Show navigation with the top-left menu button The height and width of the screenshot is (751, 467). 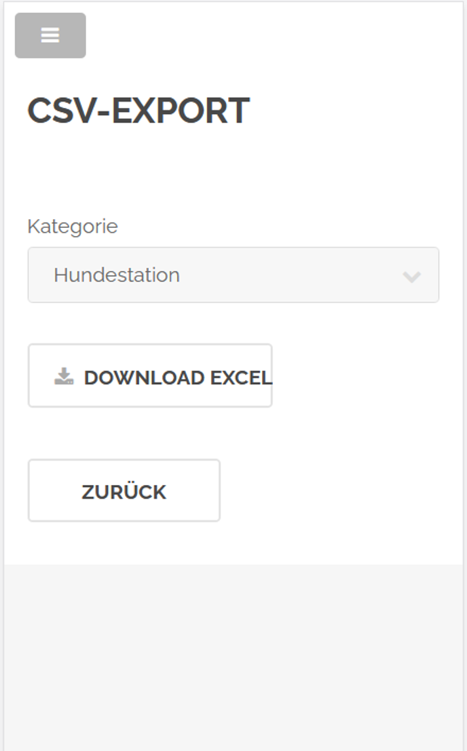50,35
